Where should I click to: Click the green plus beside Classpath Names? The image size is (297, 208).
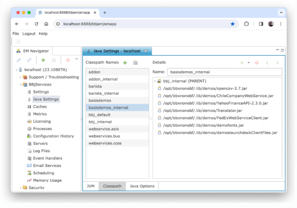pos(125,62)
